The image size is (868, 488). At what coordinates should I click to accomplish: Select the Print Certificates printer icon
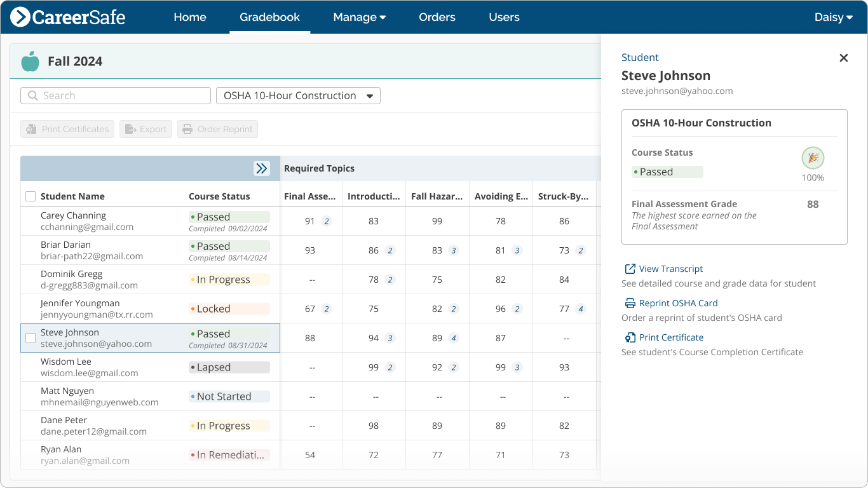pos(31,129)
